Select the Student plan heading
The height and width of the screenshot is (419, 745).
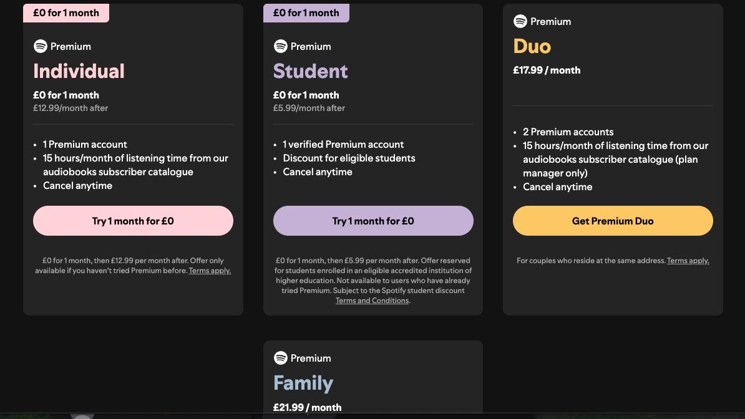tap(310, 71)
